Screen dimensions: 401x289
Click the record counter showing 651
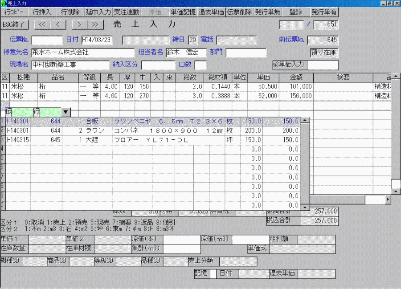(326, 24)
